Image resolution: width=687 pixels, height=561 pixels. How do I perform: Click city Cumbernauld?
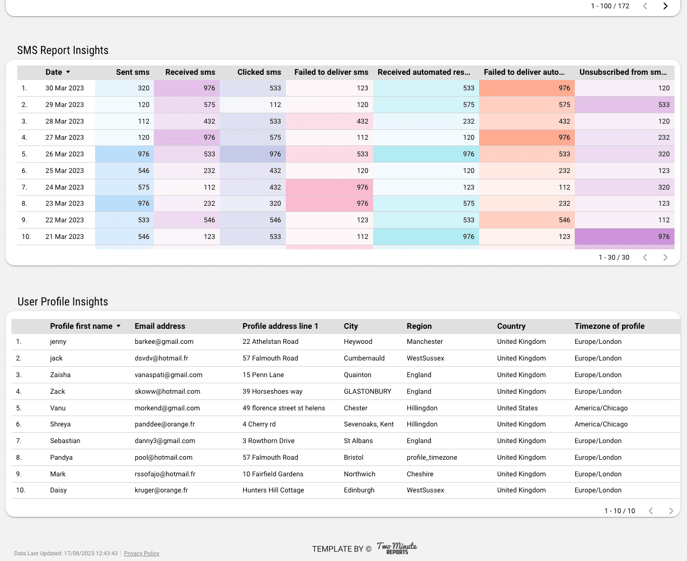point(364,358)
